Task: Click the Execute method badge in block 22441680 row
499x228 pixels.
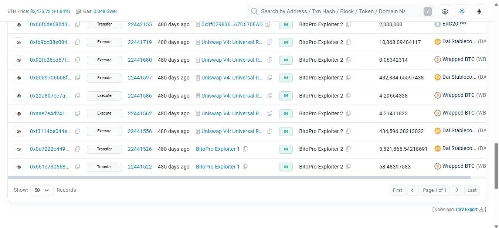Action: (104, 60)
